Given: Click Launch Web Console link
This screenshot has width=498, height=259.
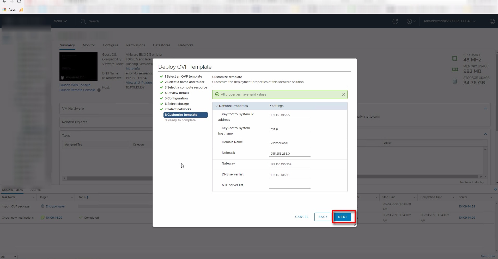Looking at the screenshot, I should (x=75, y=85).
